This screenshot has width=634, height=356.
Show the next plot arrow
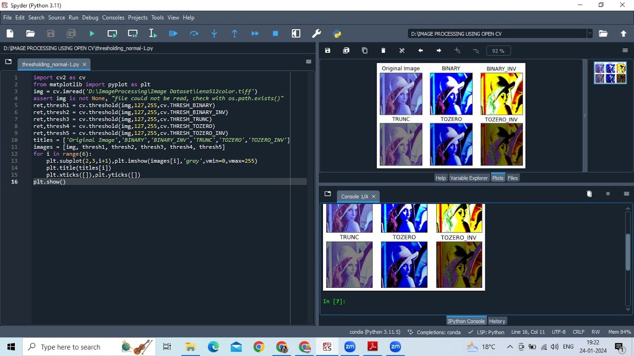439,50
